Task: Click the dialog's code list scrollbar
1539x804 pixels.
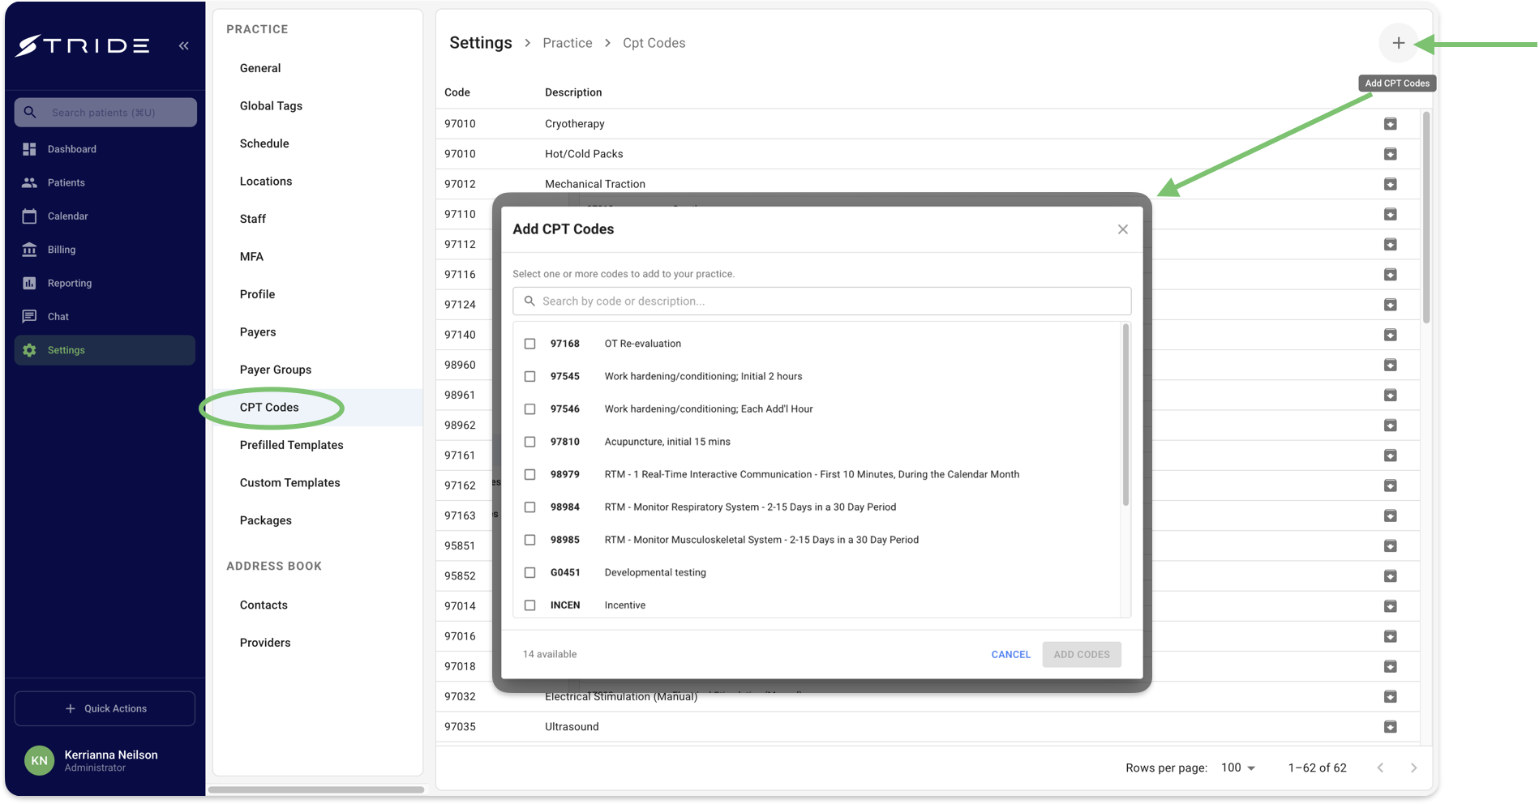Action: click(1125, 415)
